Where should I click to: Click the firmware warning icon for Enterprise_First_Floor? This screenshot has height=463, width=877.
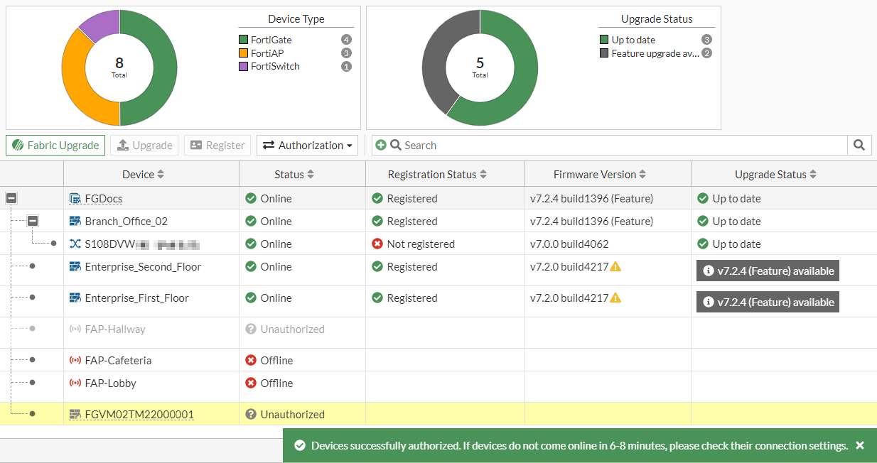point(615,298)
